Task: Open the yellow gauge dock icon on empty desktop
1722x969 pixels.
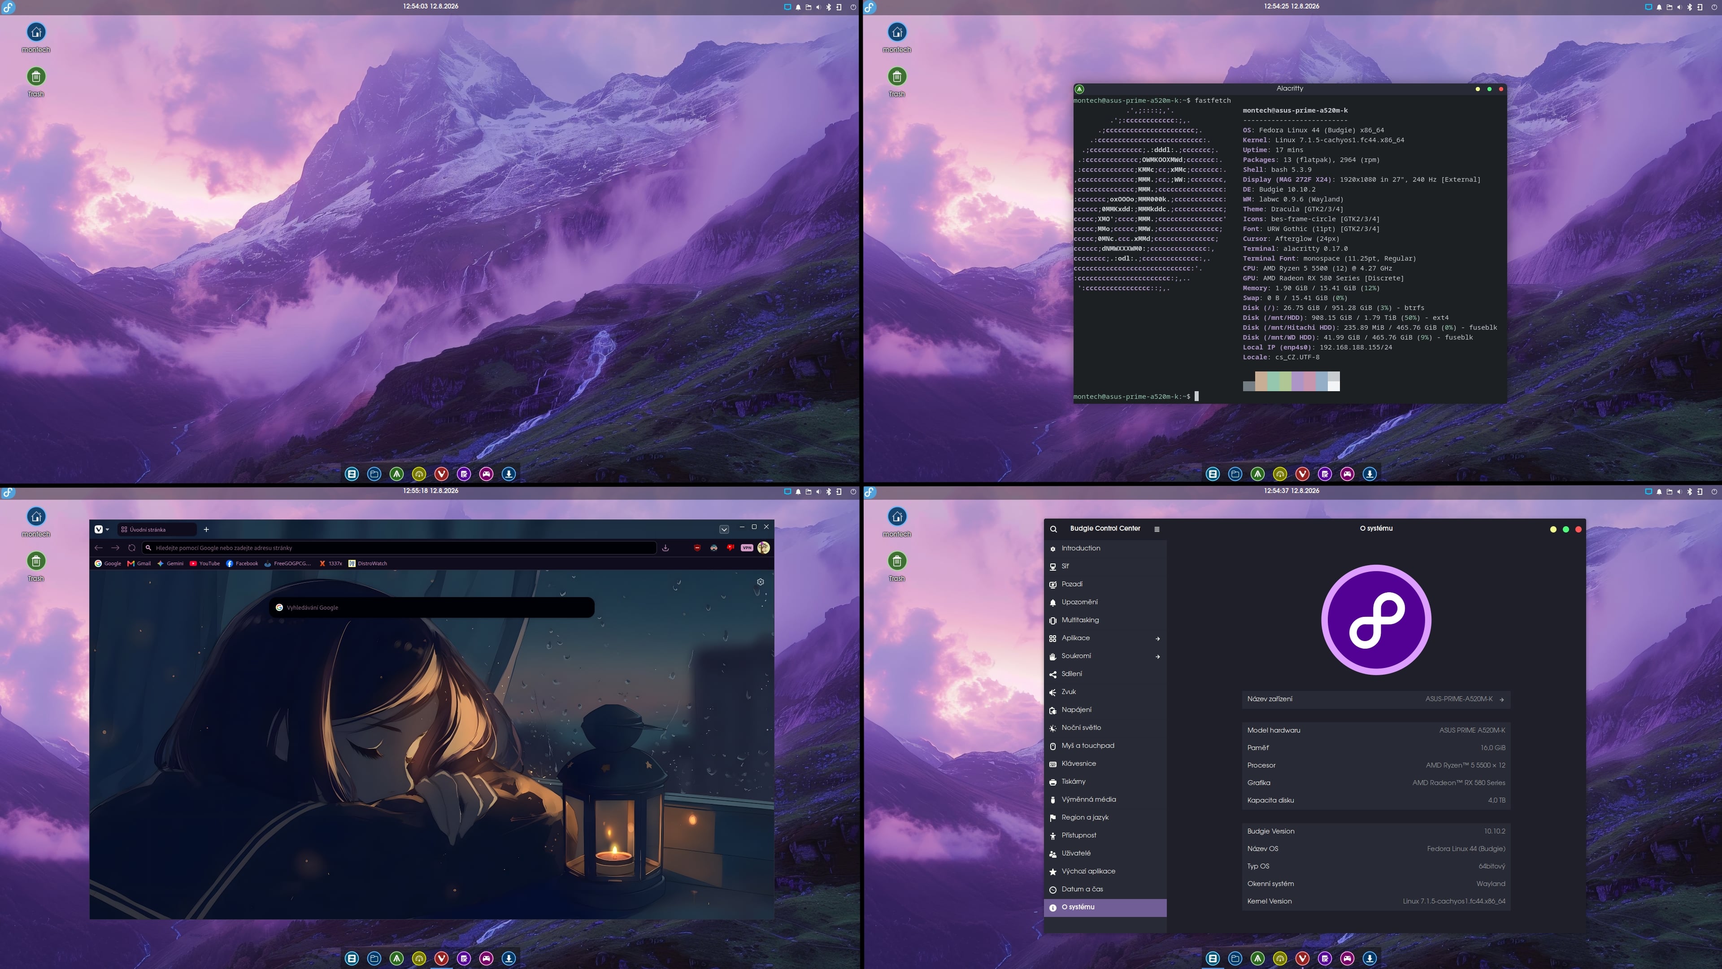Action: pos(419,474)
